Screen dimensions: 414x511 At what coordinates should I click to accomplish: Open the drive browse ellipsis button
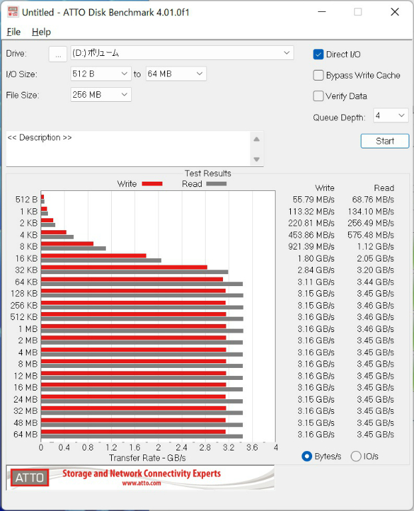pos(58,54)
